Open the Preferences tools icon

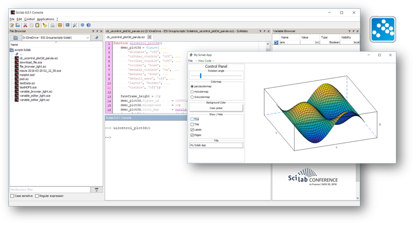pos(75,25)
